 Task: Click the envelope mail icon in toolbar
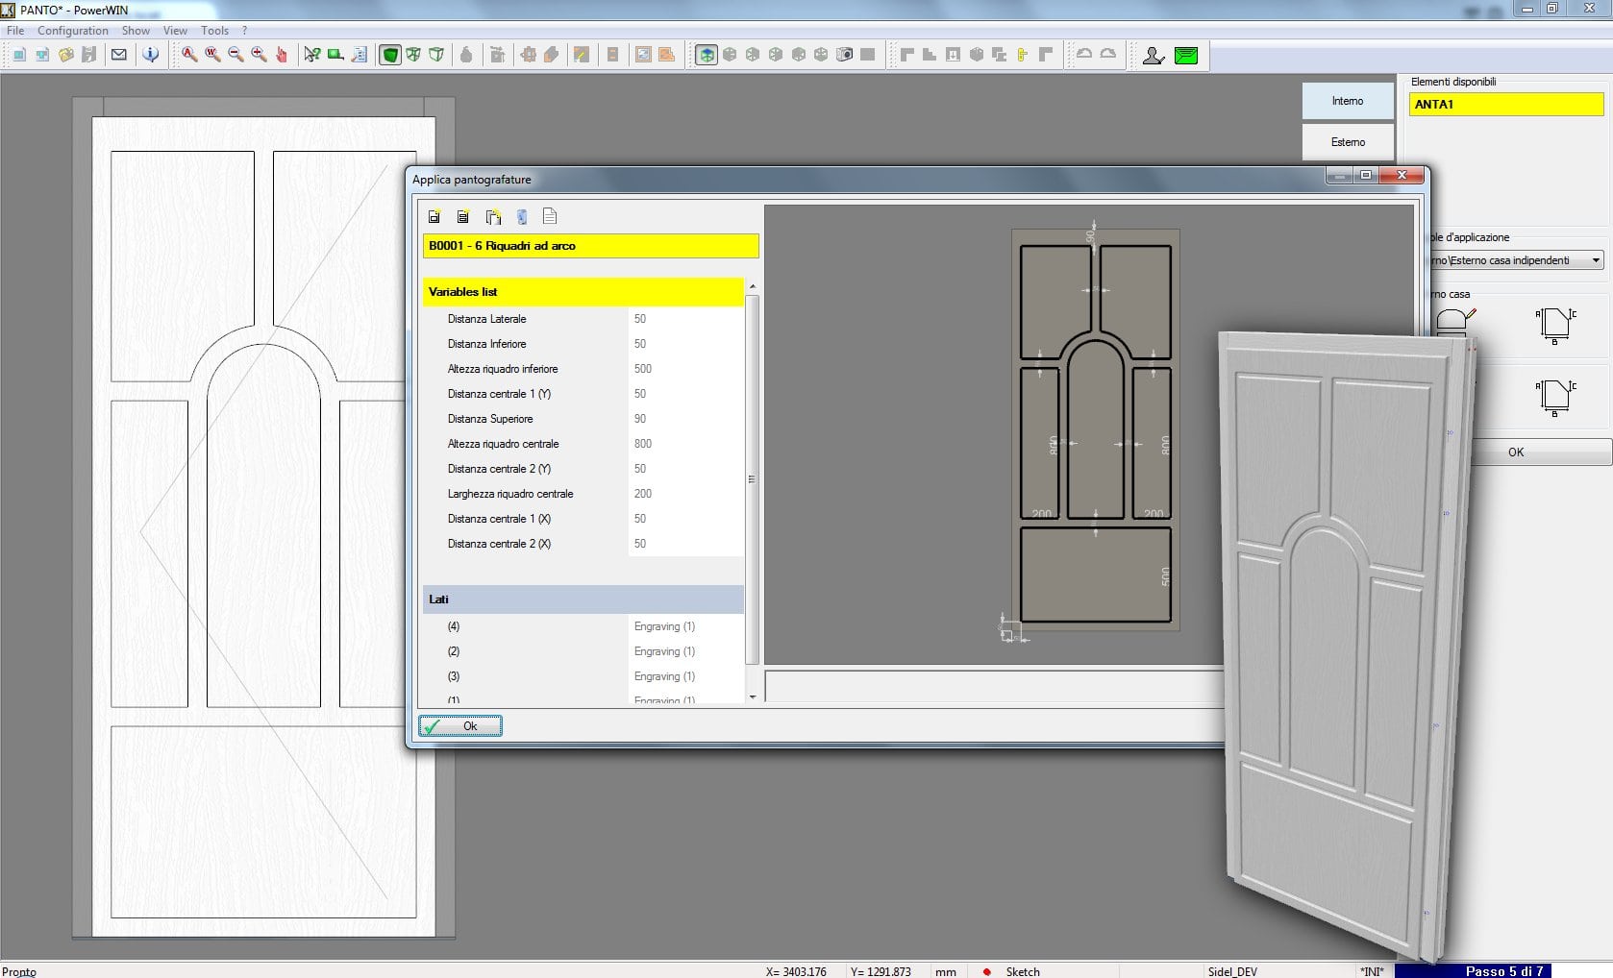click(119, 55)
